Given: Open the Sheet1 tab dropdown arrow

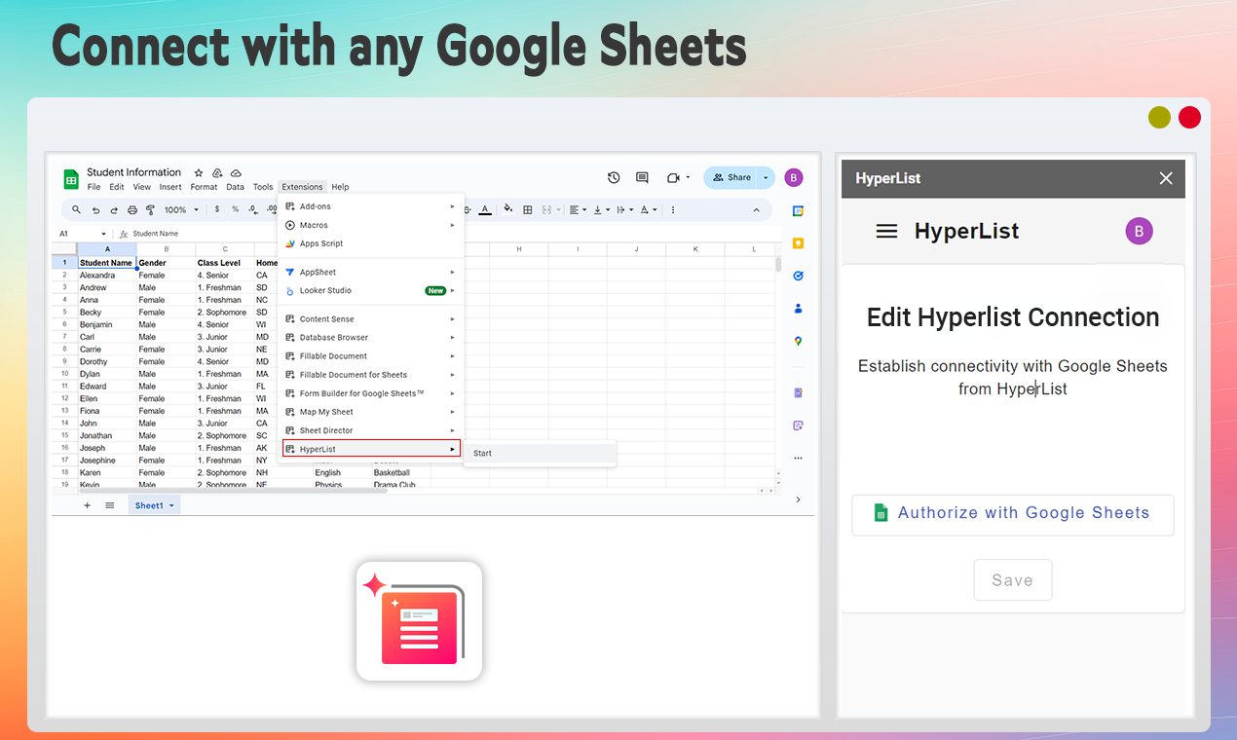Looking at the screenshot, I should (171, 505).
